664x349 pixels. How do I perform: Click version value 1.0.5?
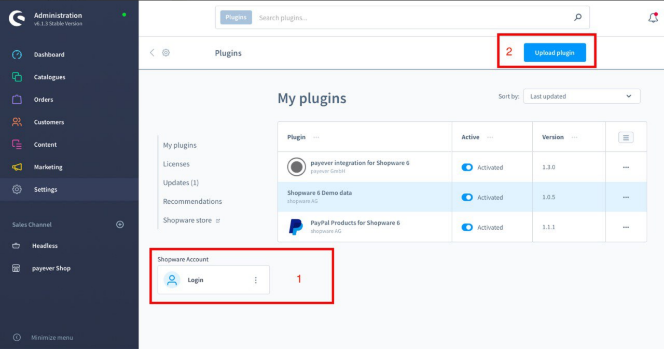(x=548, y=198)
